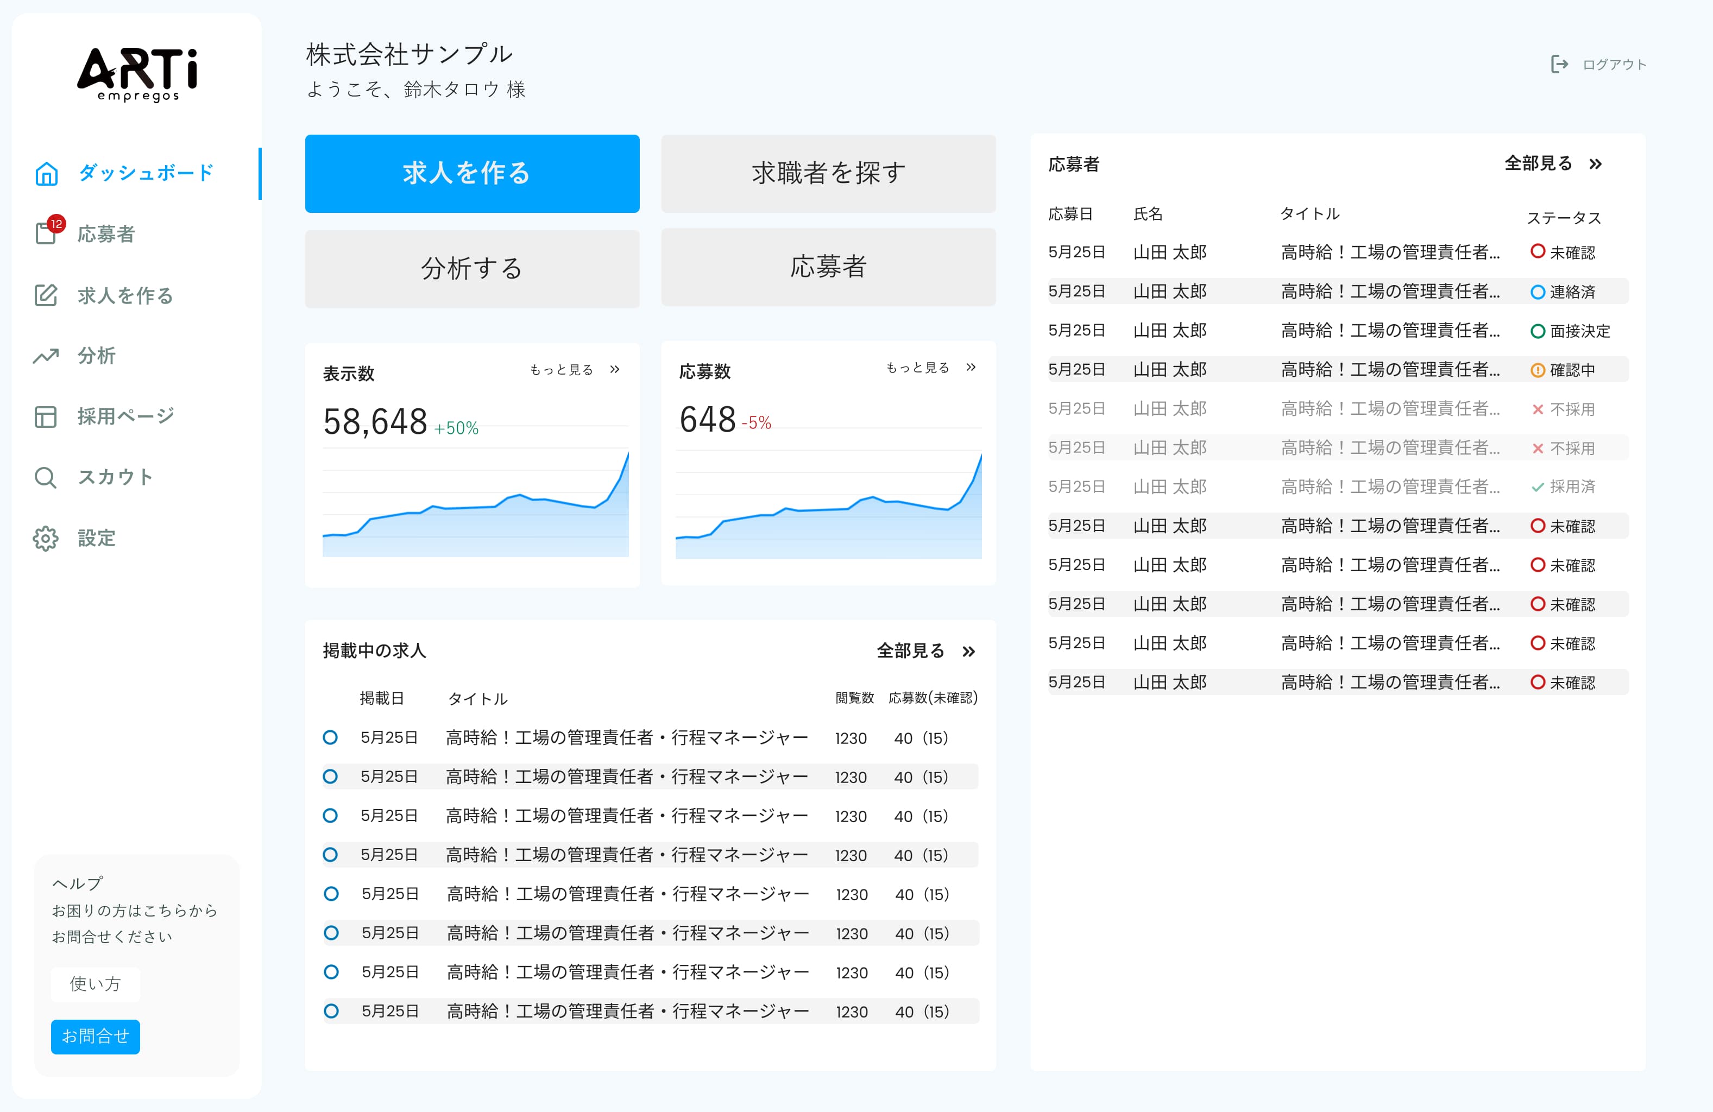Click the 表示数 line chart
The height and width of the screenshot is (1112, 1713).
click(476, 502)
